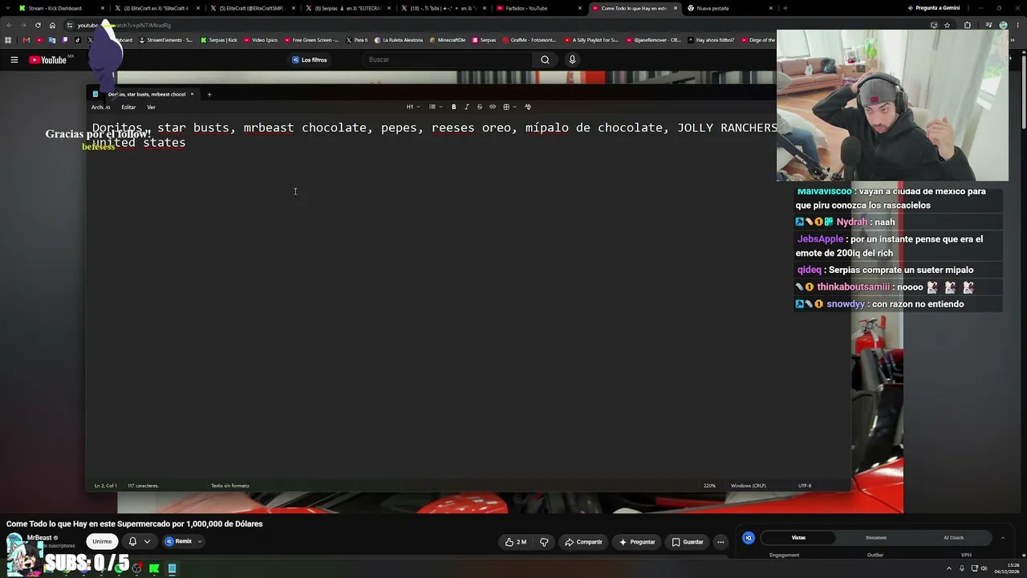Open the Editar menu in Notepad
1027x578 pixels.
coord(128,107)
